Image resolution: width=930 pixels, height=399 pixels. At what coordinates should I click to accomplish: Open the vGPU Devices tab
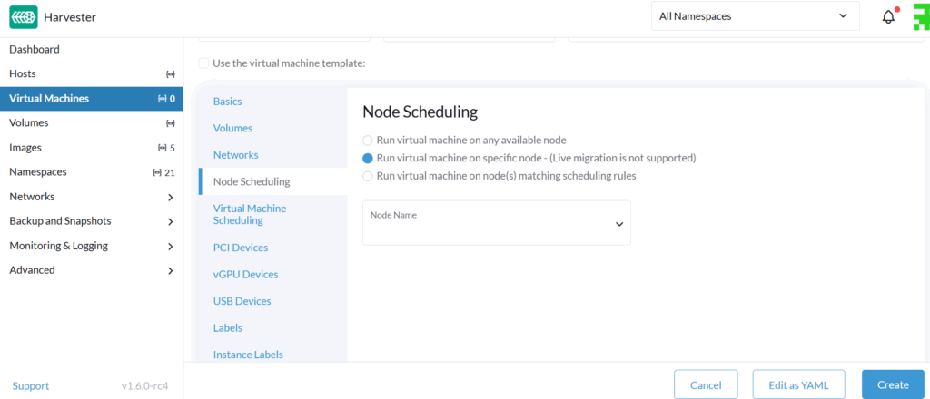point(245,274)
